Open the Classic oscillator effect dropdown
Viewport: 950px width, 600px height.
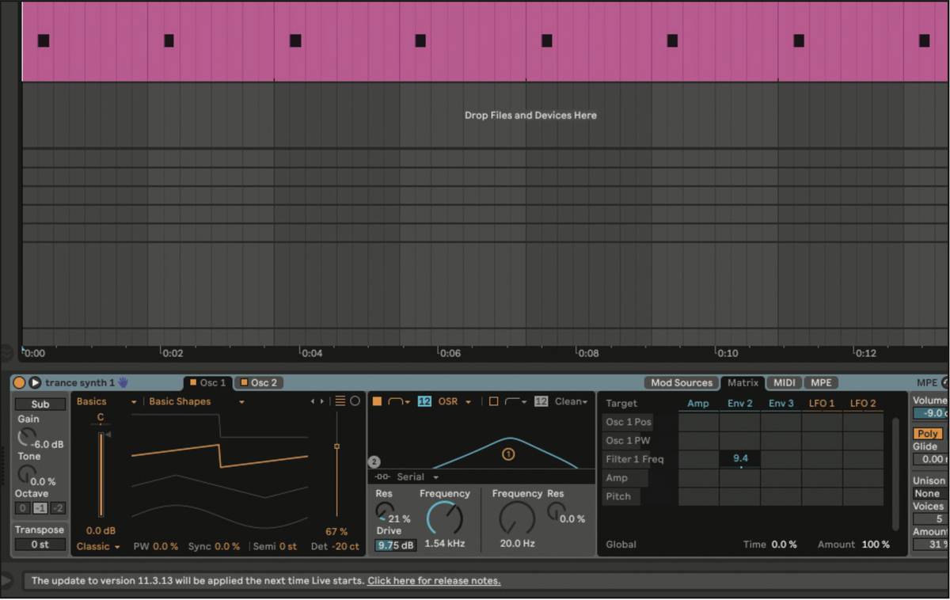(98, 546)
